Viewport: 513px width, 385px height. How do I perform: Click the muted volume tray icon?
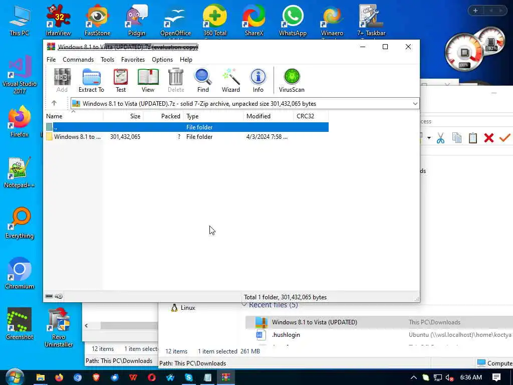pos(450,378)
